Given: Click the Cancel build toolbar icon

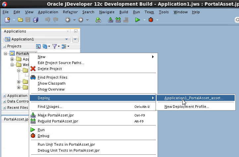Looking at the screenshot, I should tap(126, 20).
